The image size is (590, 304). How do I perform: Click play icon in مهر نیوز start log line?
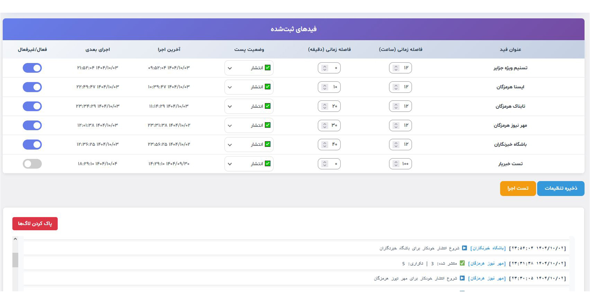pyautogui.click(x=462, y=278)
